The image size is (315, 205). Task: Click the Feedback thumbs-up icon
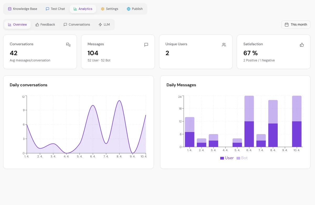tap(37, 25)
